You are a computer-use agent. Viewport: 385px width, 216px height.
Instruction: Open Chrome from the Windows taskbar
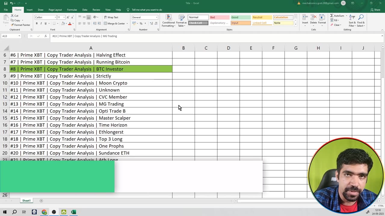(x=44, y=212)
